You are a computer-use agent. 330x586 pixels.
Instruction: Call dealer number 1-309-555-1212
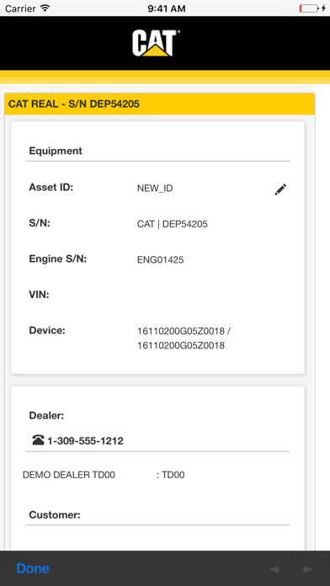coord(85,441)
